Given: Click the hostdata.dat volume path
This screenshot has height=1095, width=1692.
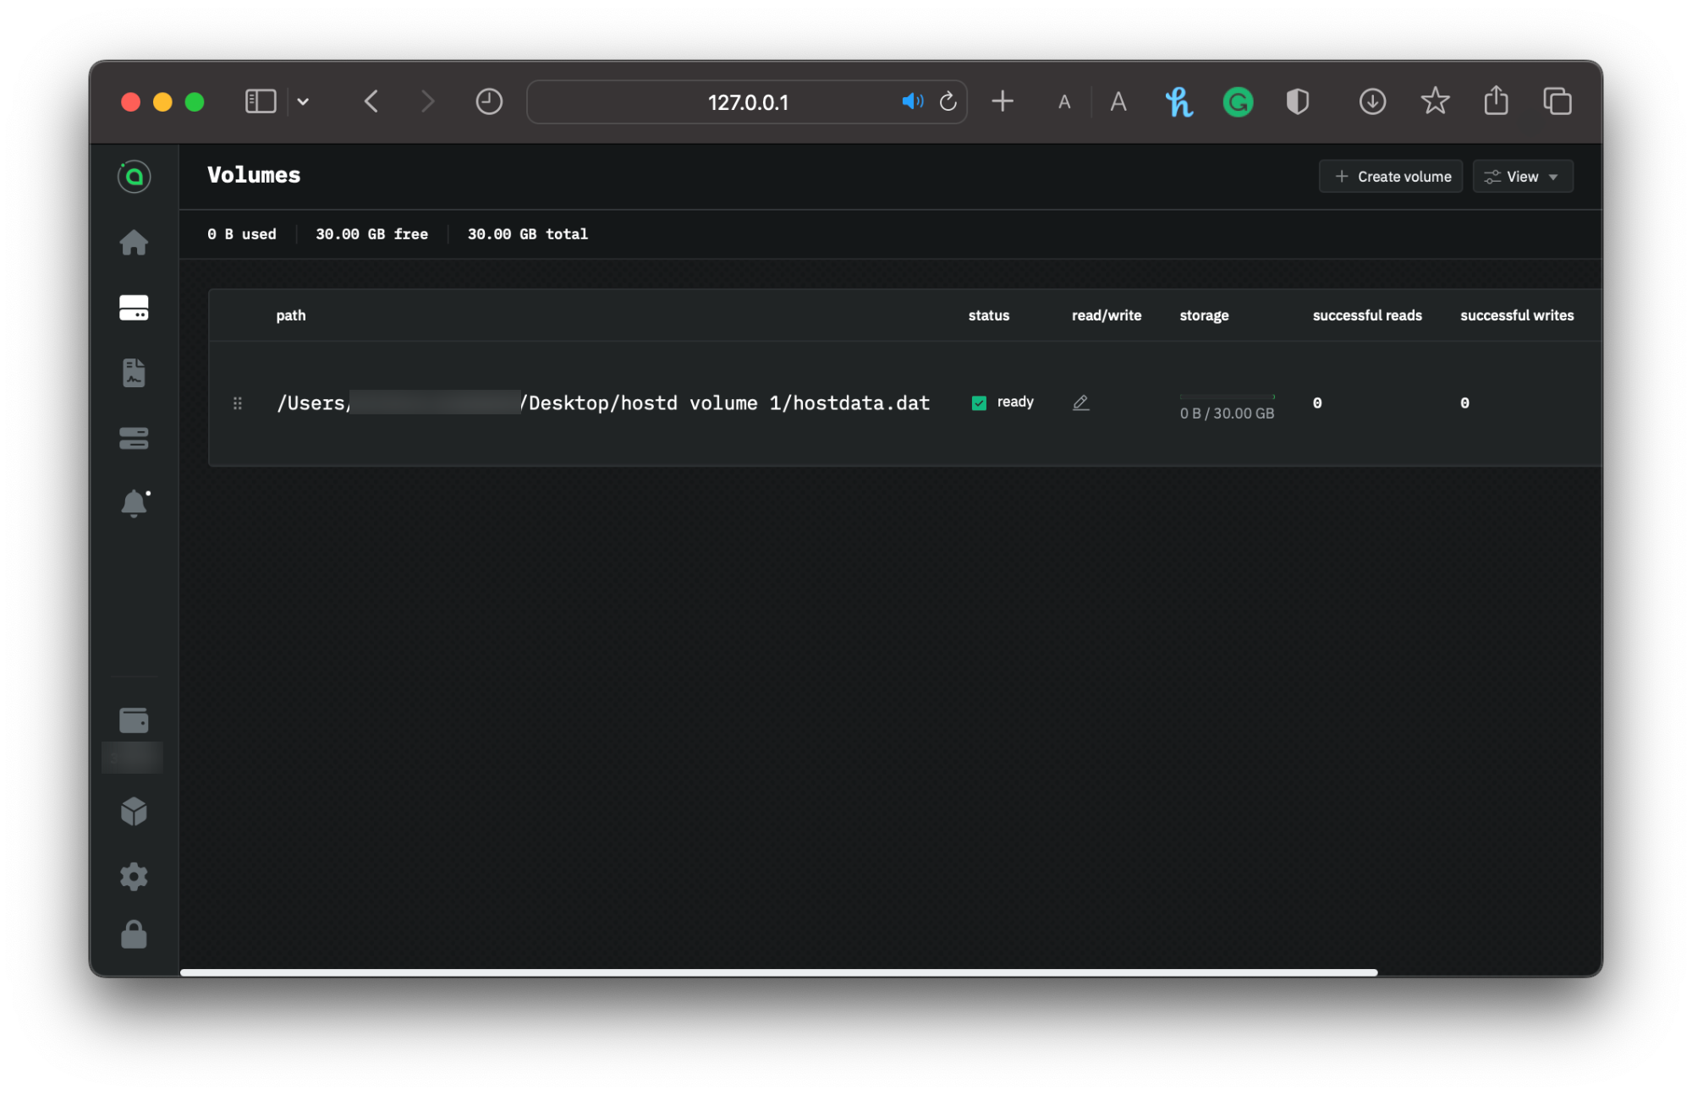Looking at the screenshot, I should click(x=602, y=403).
